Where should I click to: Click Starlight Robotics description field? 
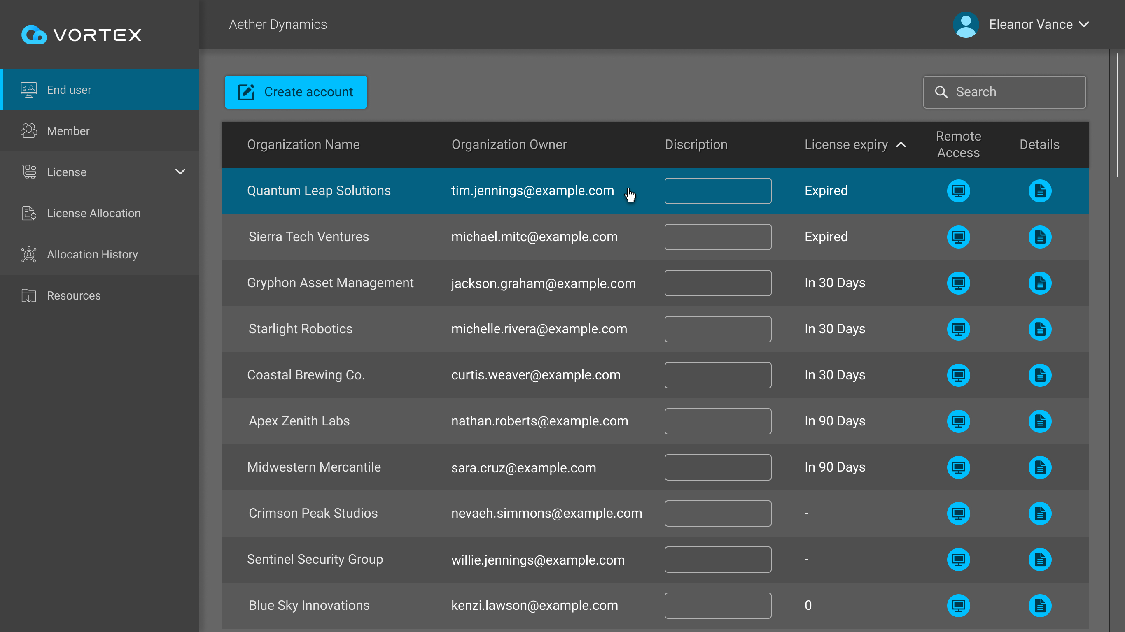[x=717, y=329]
